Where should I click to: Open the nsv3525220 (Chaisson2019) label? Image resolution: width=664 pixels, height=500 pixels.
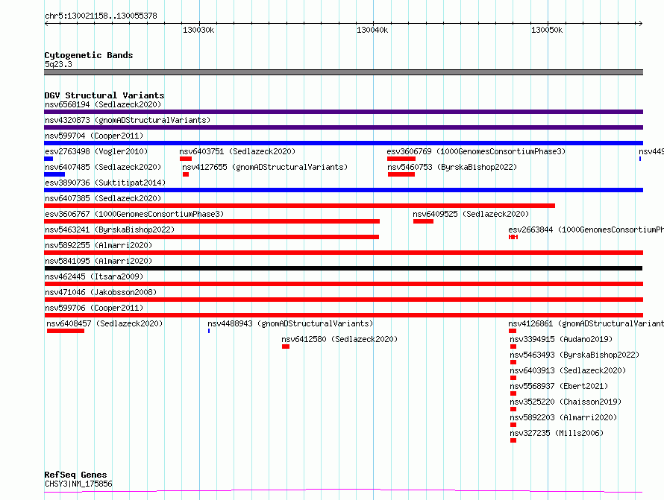tap(566, 402)
